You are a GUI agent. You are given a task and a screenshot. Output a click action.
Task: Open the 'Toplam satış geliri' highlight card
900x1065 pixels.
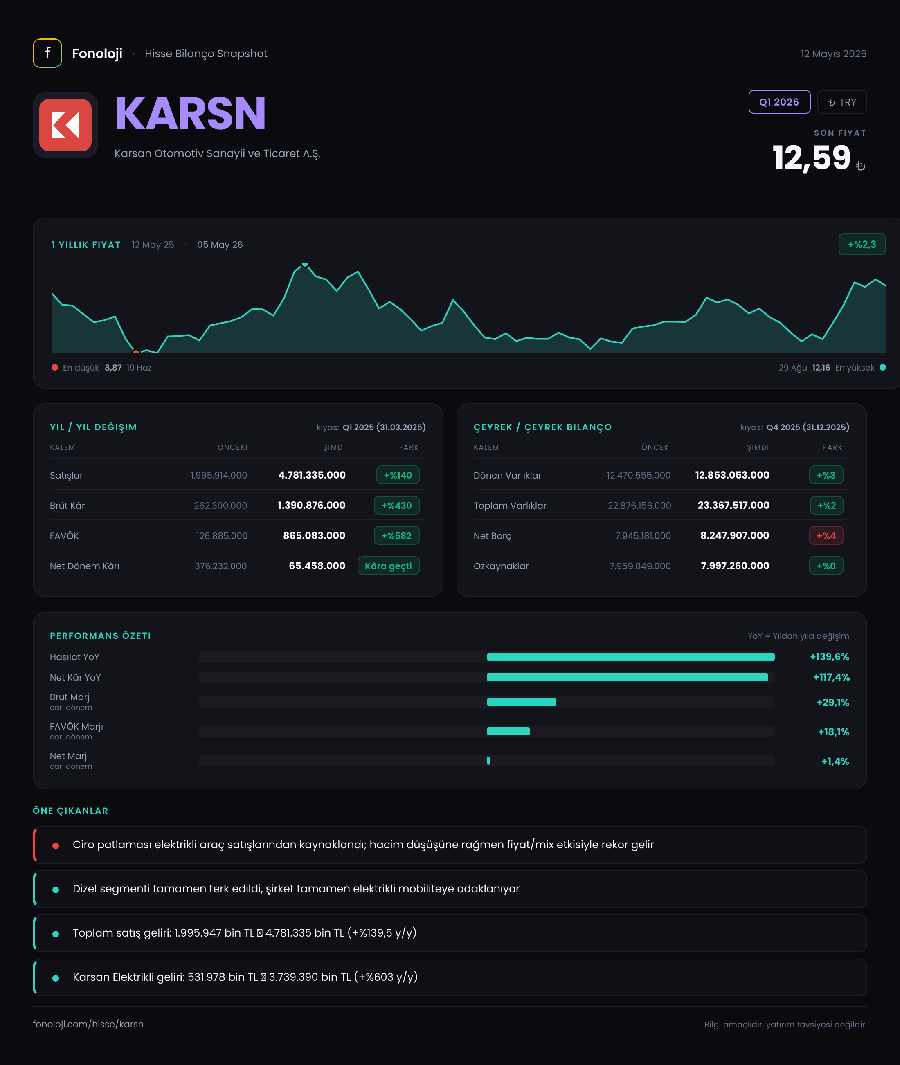point(450,933)
